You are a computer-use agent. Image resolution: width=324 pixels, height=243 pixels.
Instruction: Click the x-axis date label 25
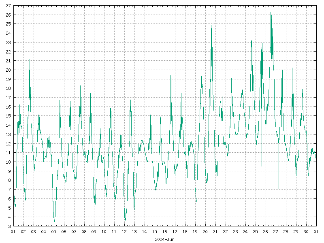[256, 232]
